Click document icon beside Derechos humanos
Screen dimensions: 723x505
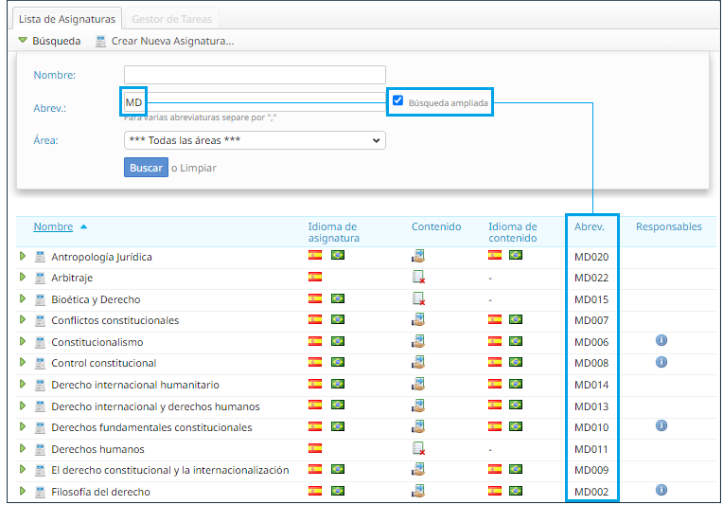pyautogui.click(x=40, y=449)
